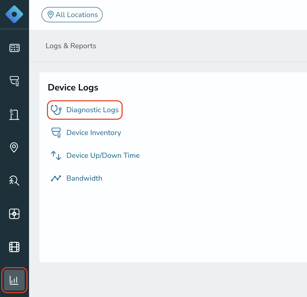This screenshot has width=307, height=297.
Task: Click the blue diamond app logo
Action: 14,14
